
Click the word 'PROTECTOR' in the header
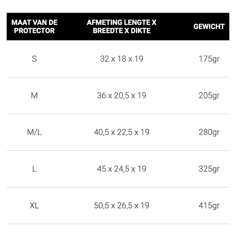(34, 31)
